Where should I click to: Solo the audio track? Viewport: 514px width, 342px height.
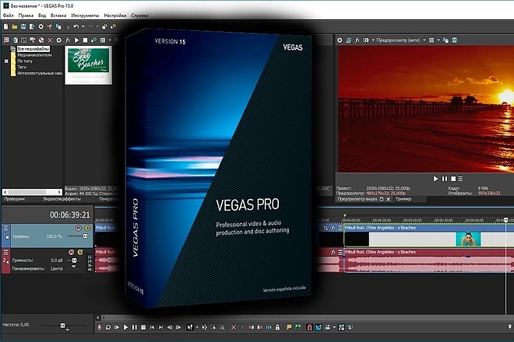pyautogui.click(x=80, y=252)
